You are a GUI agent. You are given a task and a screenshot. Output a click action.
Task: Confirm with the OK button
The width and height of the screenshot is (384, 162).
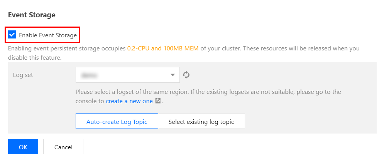(x=23, y=147)
